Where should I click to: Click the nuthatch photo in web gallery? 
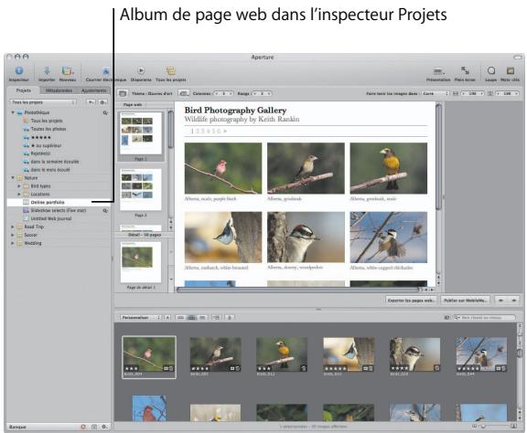click(x=223, y=238)
